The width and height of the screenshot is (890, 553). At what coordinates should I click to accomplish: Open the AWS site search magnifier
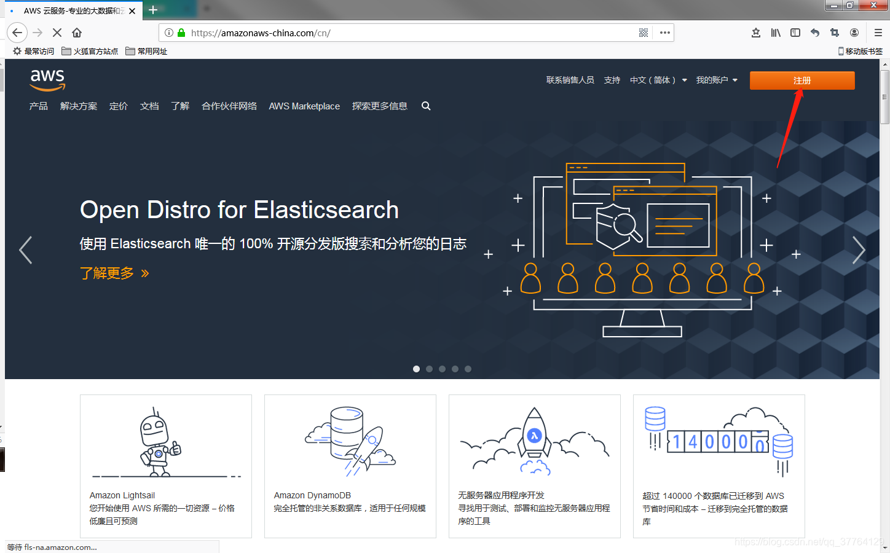[426, 106]
